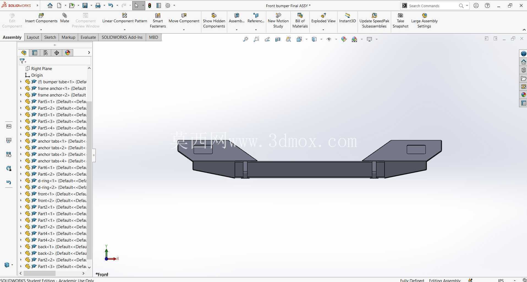Select the Mate tool
Screen dimensions: 527x282
(x=65, y=18)
